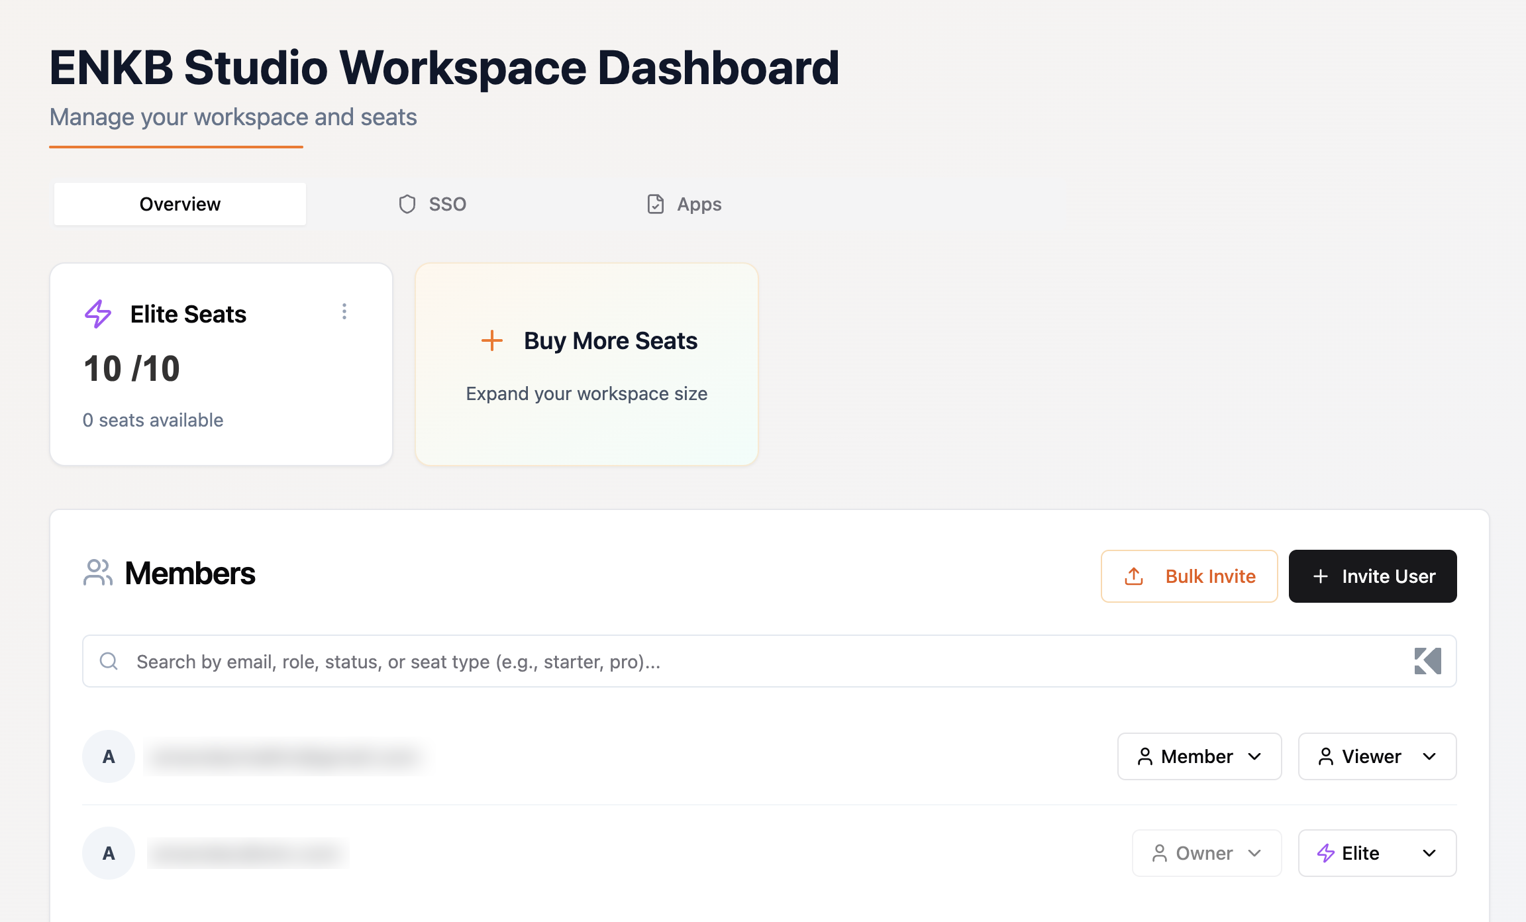Click the K logo icon in the search field
This screenshot has height=922, width=1526.
[1427, 661]
